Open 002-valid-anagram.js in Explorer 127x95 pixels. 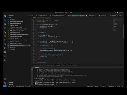pos(19,23)
